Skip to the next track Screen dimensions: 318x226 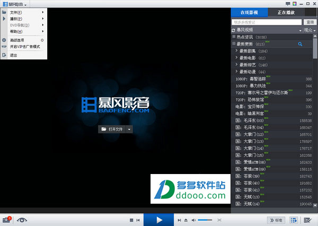tap(179, 220)
